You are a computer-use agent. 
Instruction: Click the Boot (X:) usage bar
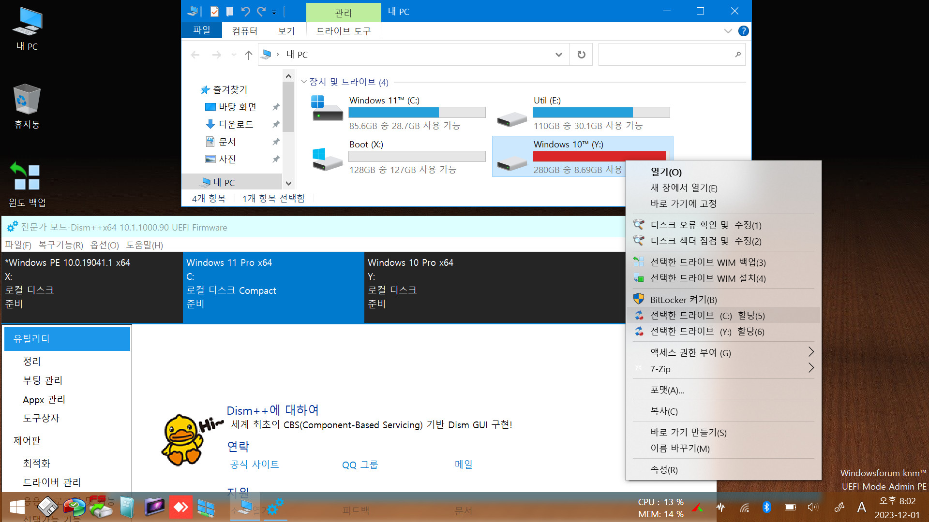[417, 156]
